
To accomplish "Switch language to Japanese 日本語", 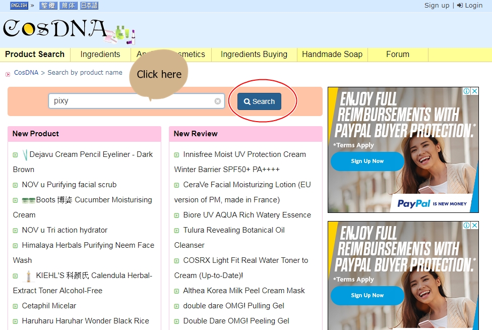I will point(89,6).
